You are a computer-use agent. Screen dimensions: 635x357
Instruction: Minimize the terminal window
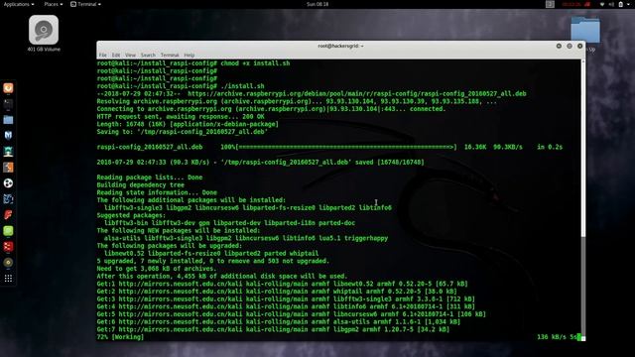coord(559,47)
